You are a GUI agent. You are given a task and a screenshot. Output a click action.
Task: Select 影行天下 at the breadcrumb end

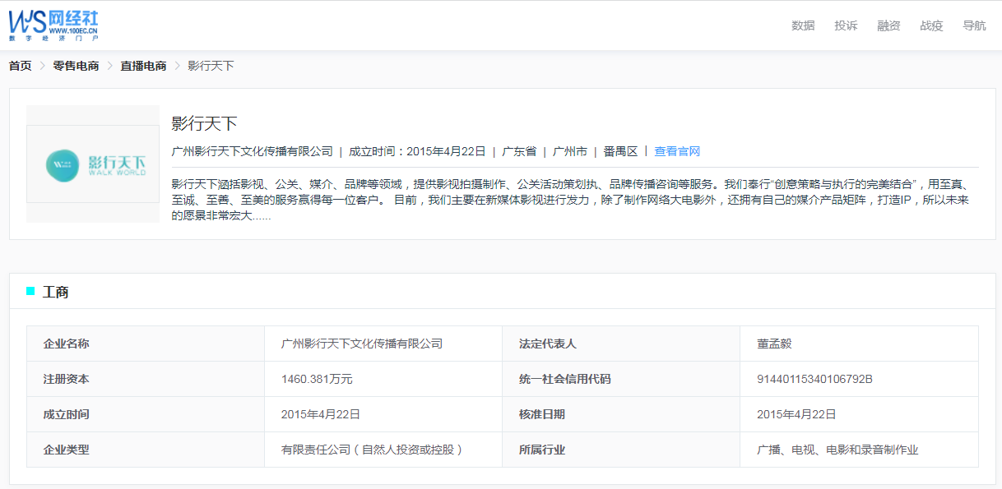(211, 66)
